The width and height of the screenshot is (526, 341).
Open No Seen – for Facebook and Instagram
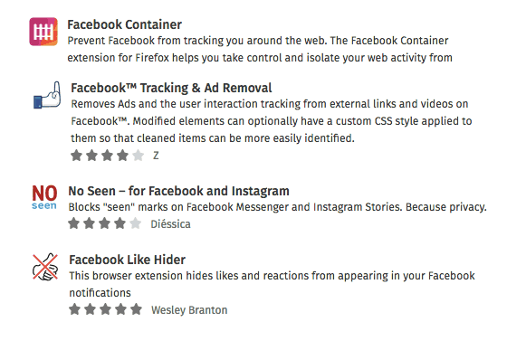[178, 191]
